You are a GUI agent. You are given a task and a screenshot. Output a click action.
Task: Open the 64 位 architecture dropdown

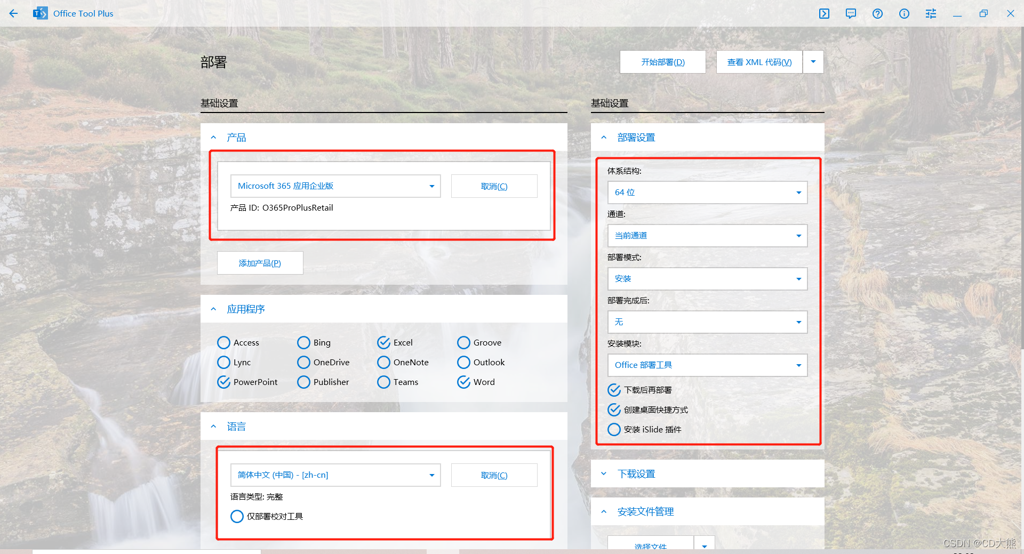[x=707, y=192]
